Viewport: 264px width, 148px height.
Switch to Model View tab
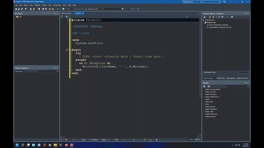pyautogui.click(x=221, y=78)
